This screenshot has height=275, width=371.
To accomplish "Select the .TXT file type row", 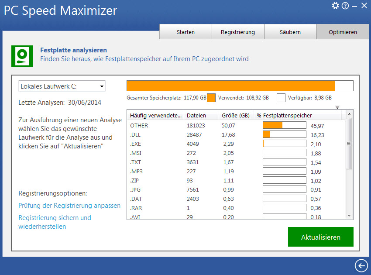I will pyautogui.click(x=236, y=162).
